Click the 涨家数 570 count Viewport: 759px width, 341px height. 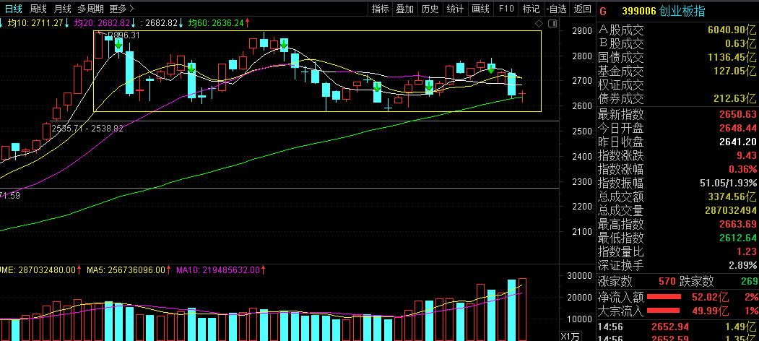(x=667, y=282)
